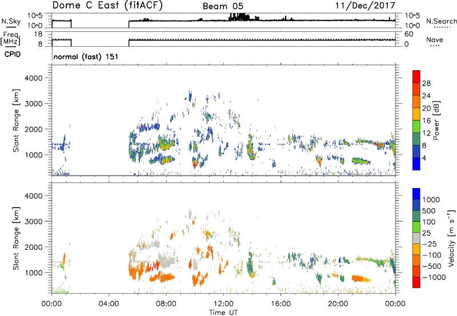
Task: Click the 'Slant Range [km]' label of the velocity panel
Action: click(x=16, y=238)
